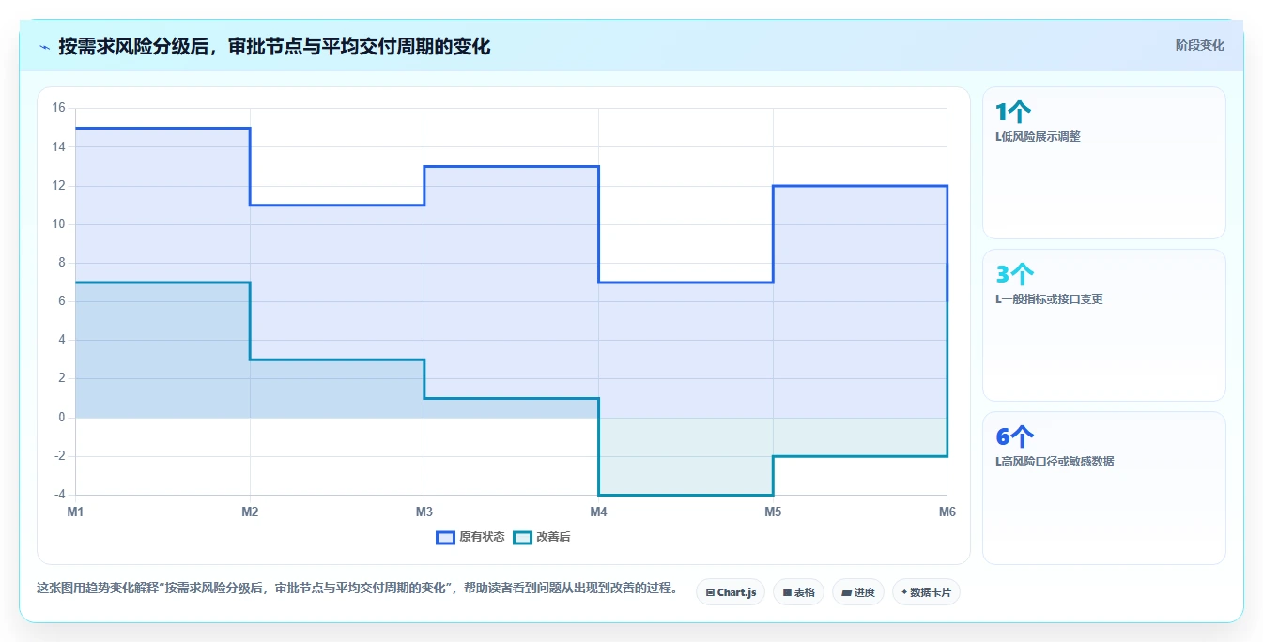Click the 16 value on the y-axis

(58, 108)
